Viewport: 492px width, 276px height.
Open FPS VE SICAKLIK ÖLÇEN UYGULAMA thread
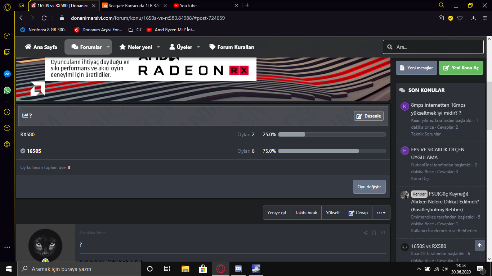pyautogui.click(x=438, y=153)
